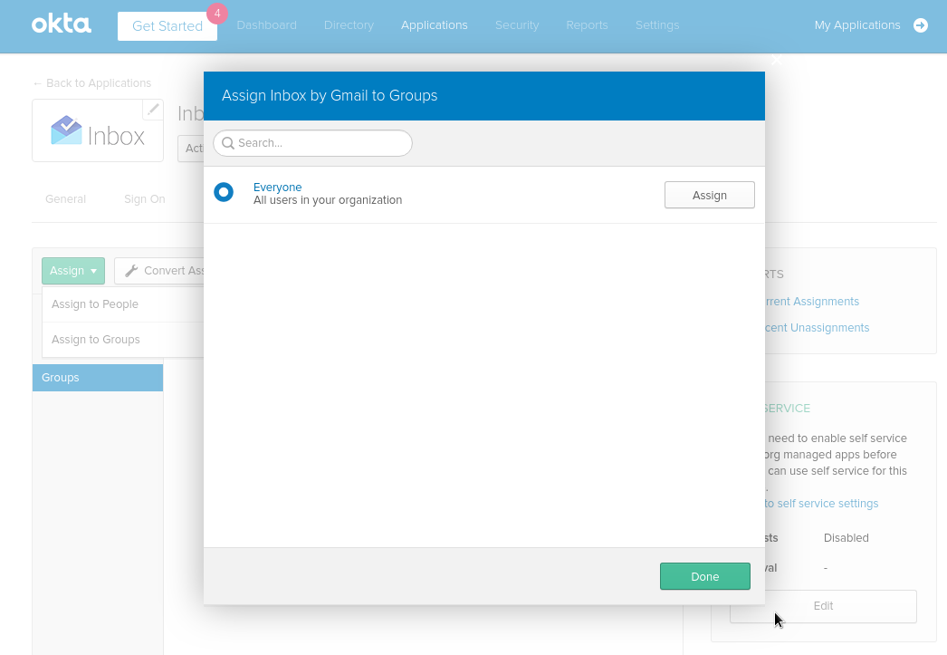
Task: Click the notification badge showing 4
Action: pos(217,14)
